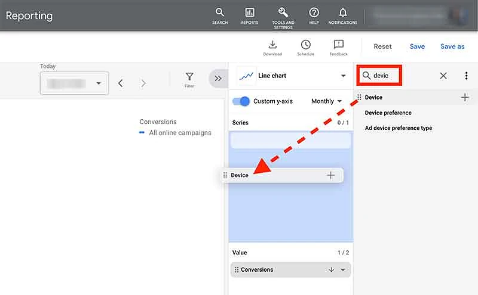
Task: Open Tools and Settings wrench icon
Action: [x=283, y=18]
